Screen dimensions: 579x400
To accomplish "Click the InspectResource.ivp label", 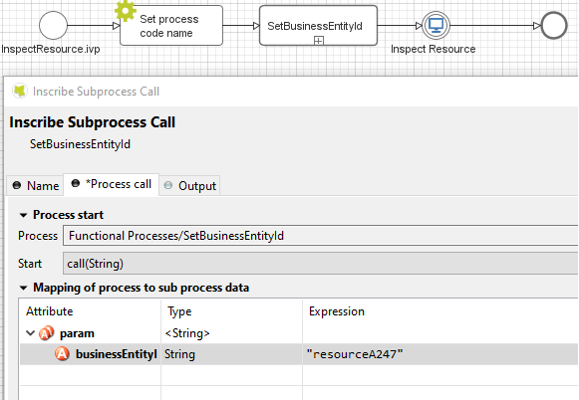I will tap(51, 49).
